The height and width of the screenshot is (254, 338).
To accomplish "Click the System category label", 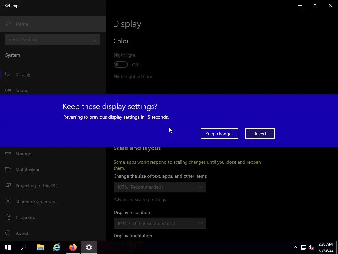I will coord(13,55).
